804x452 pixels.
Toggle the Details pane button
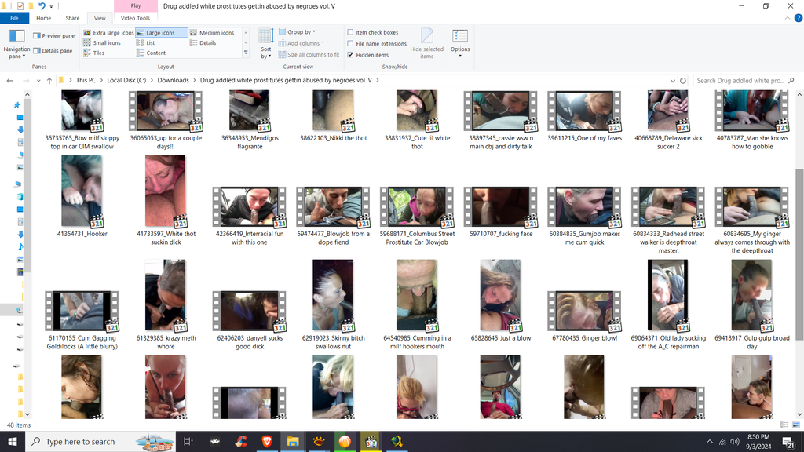53,51
